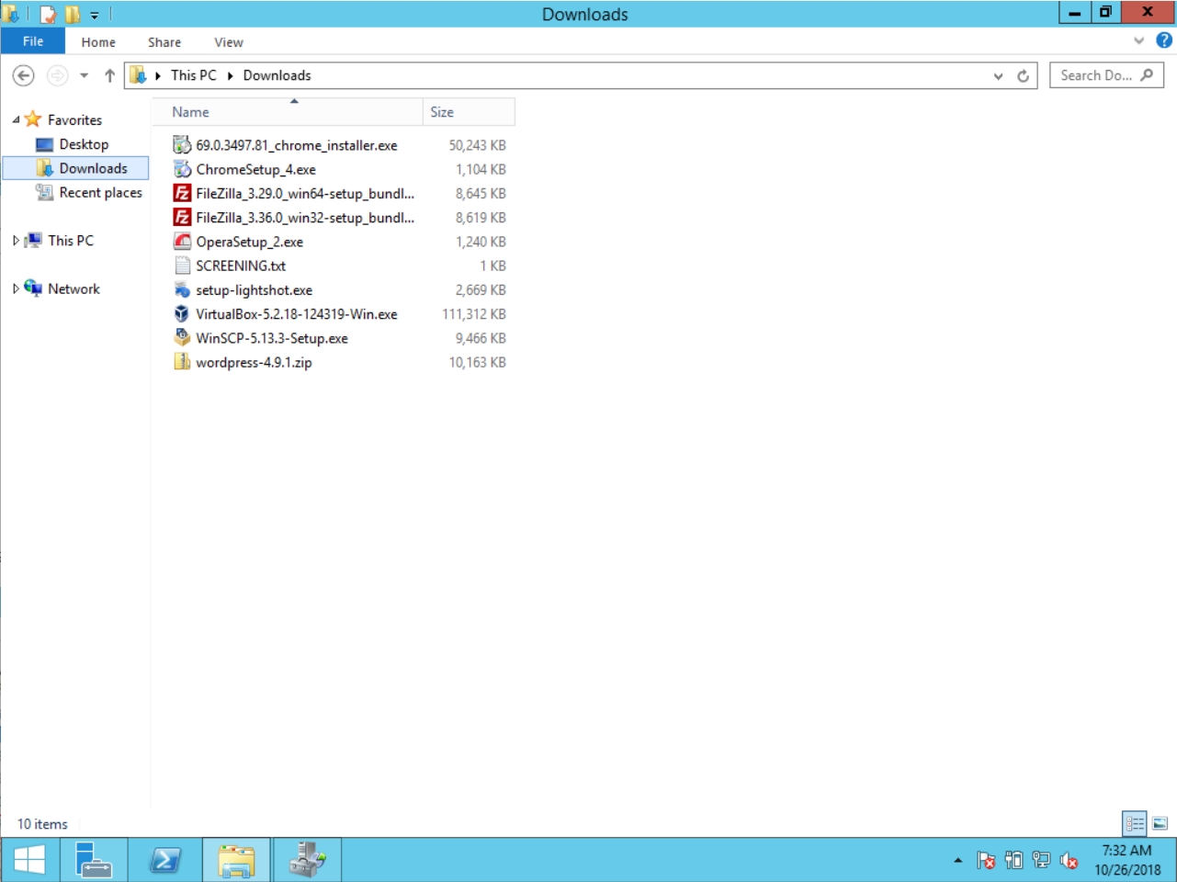Switch to Large icons view in status bar
Image resolution: width=1177 pixels, height=882 pixels.
(1160, 823)
